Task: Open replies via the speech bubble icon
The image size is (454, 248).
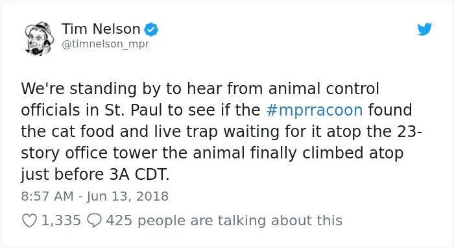Action: coord(95,221)
